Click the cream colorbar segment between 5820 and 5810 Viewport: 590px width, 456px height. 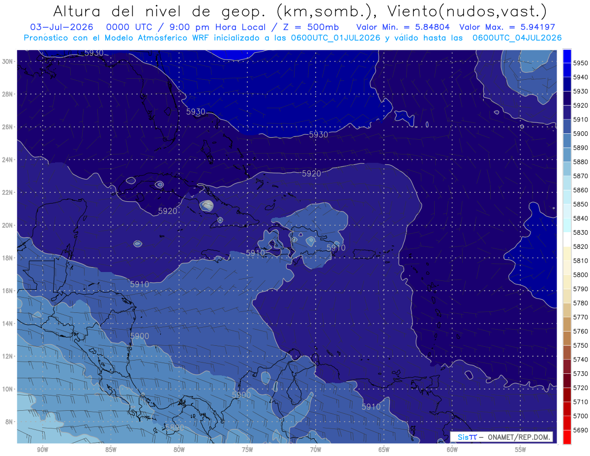coord(567,253)
